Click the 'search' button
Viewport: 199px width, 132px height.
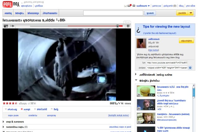point(150,13)
